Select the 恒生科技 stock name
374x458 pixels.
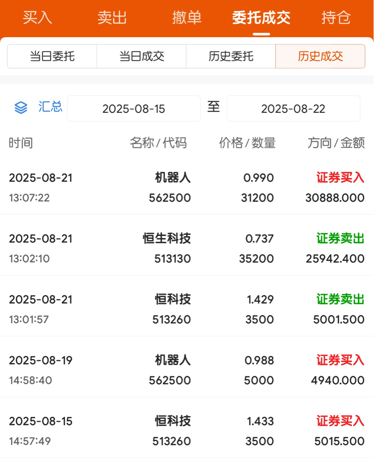point(167,238)
